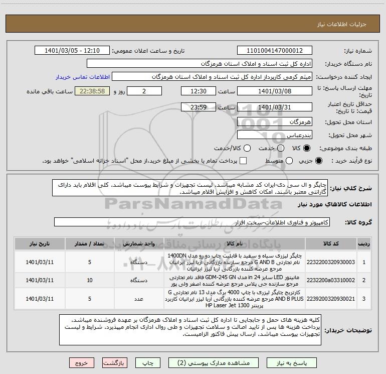The width and height of the screenshot is (386, 374).
Task: Click the شماره نیاز field 1101004147000012
Action: point(275,50)
